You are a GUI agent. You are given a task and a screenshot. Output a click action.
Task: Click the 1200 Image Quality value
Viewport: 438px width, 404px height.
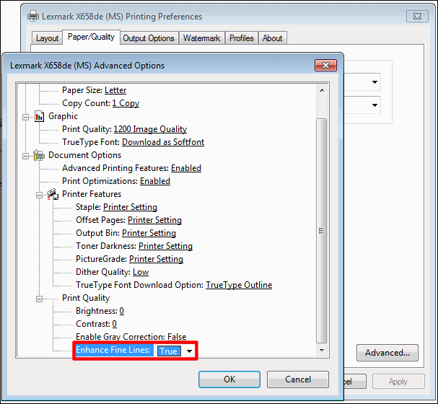[150, 129]
